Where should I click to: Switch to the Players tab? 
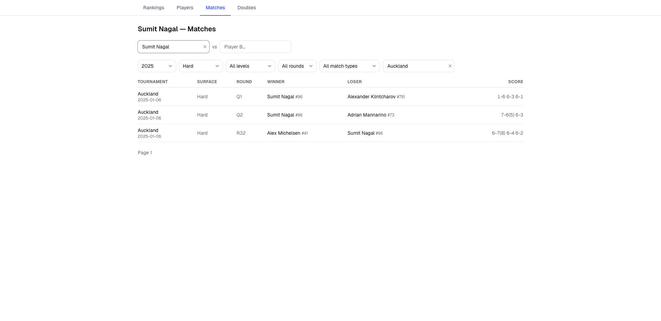click(185, 8)
